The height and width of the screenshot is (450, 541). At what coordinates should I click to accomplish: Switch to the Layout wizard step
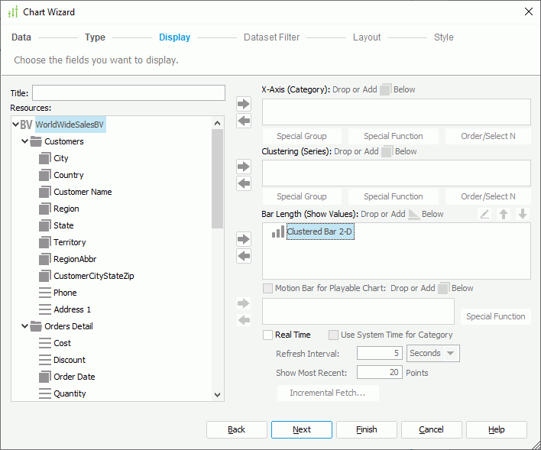click(367, 37)
